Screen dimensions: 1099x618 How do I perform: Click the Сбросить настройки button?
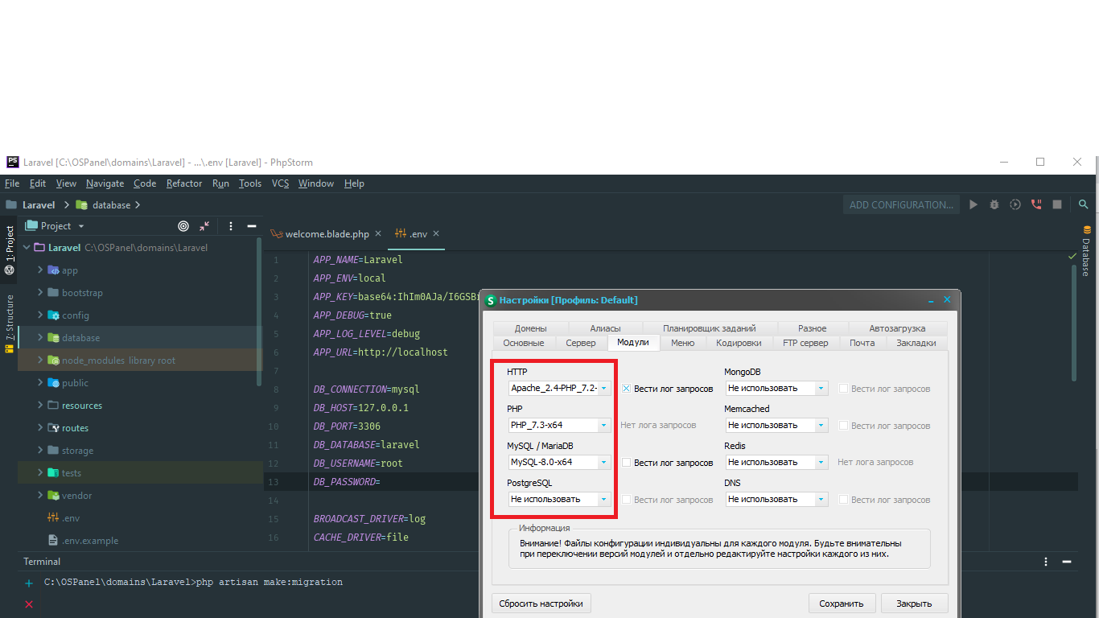tap(541, 603)
